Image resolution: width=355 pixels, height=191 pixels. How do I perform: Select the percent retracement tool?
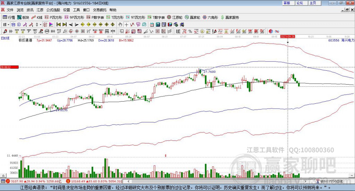[190, 32]
